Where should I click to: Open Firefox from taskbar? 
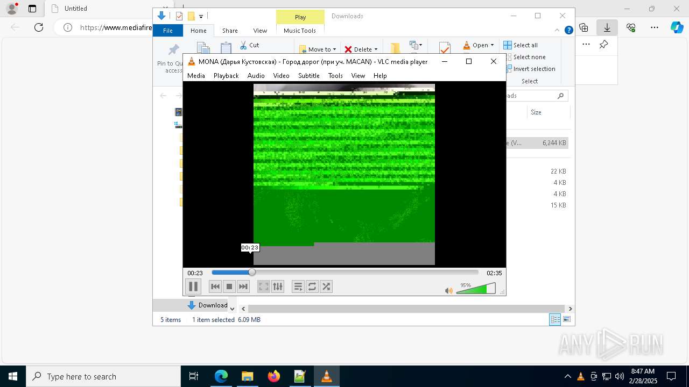click(x=274, y=376)
